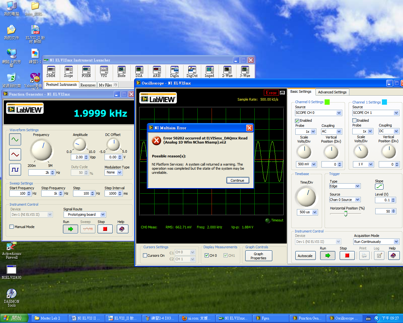403x323 pixels.
Task: Enable Cursors On checkbox
Action: click(x=145, y=255)
